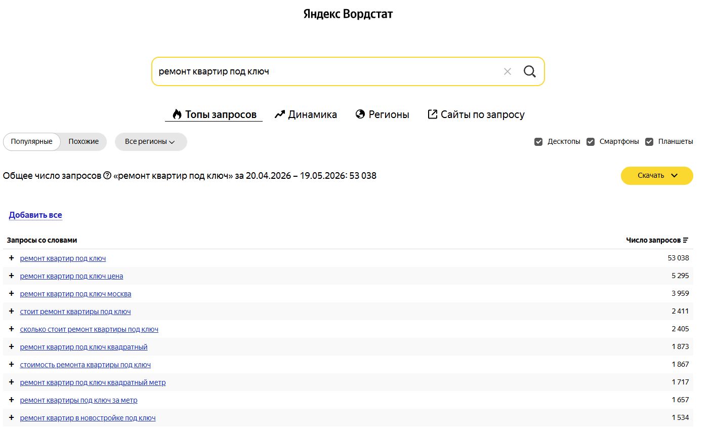Click the Добавить все link
The width and height of the screenshot is (713, 427).
coord(35,215)
